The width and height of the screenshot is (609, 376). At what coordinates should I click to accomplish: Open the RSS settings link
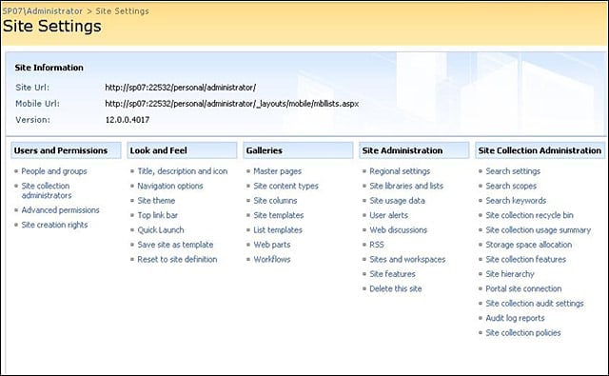click(377, 245)
